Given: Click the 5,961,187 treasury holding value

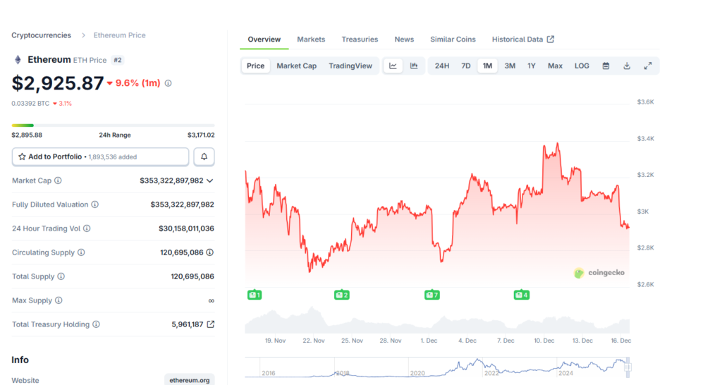Looking at the screenshot, I should click(188, 324).
